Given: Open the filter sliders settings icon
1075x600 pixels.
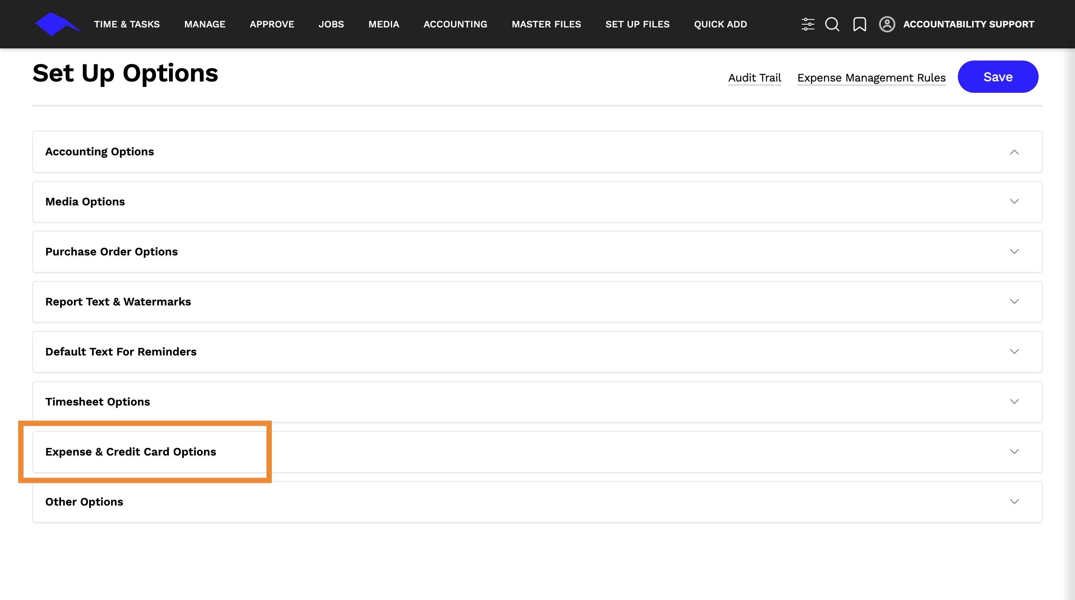Looking at the screenshot, I should click(808, 24).
